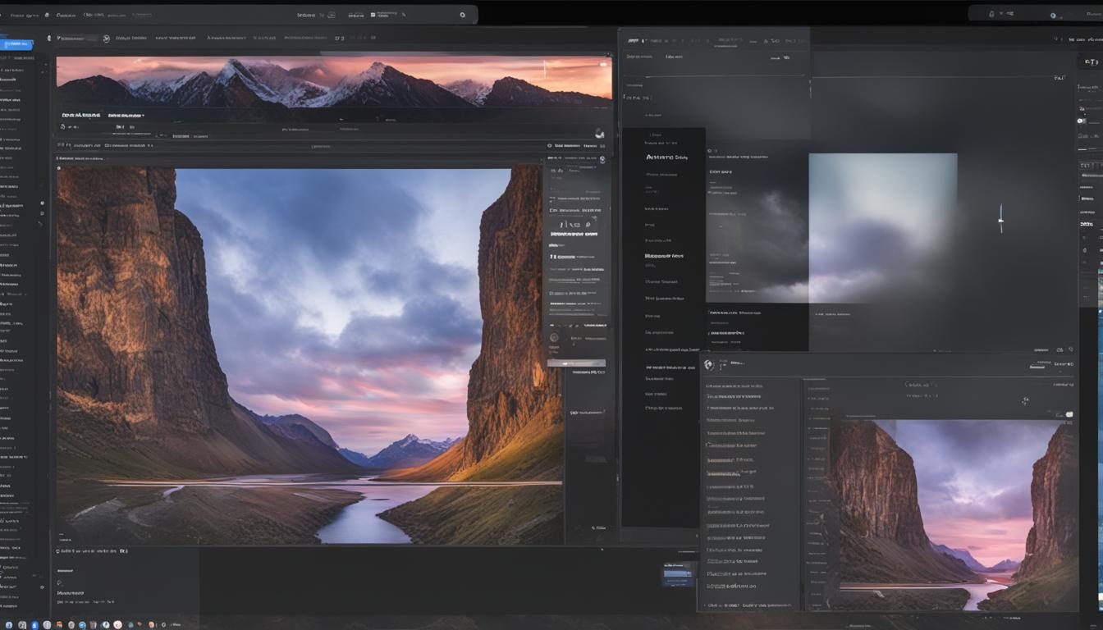Click the light gray button in the adjustments side panel
The image size is (1103, 630).
pos(576,363)
